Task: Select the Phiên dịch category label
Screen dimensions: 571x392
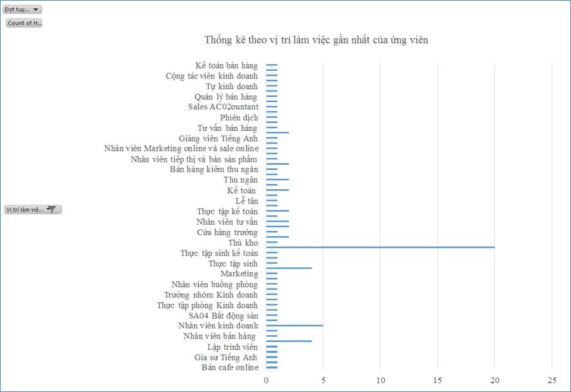Action: [239, 118]
